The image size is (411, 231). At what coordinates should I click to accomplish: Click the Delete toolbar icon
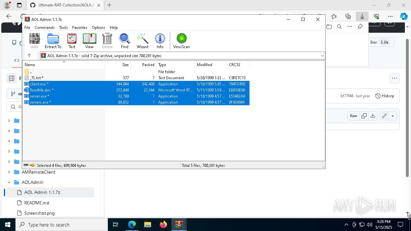coord(107,41)
